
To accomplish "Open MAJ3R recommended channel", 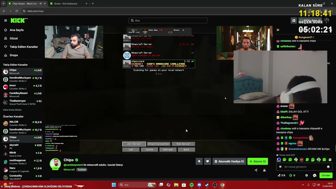I will tap(22, 123).
